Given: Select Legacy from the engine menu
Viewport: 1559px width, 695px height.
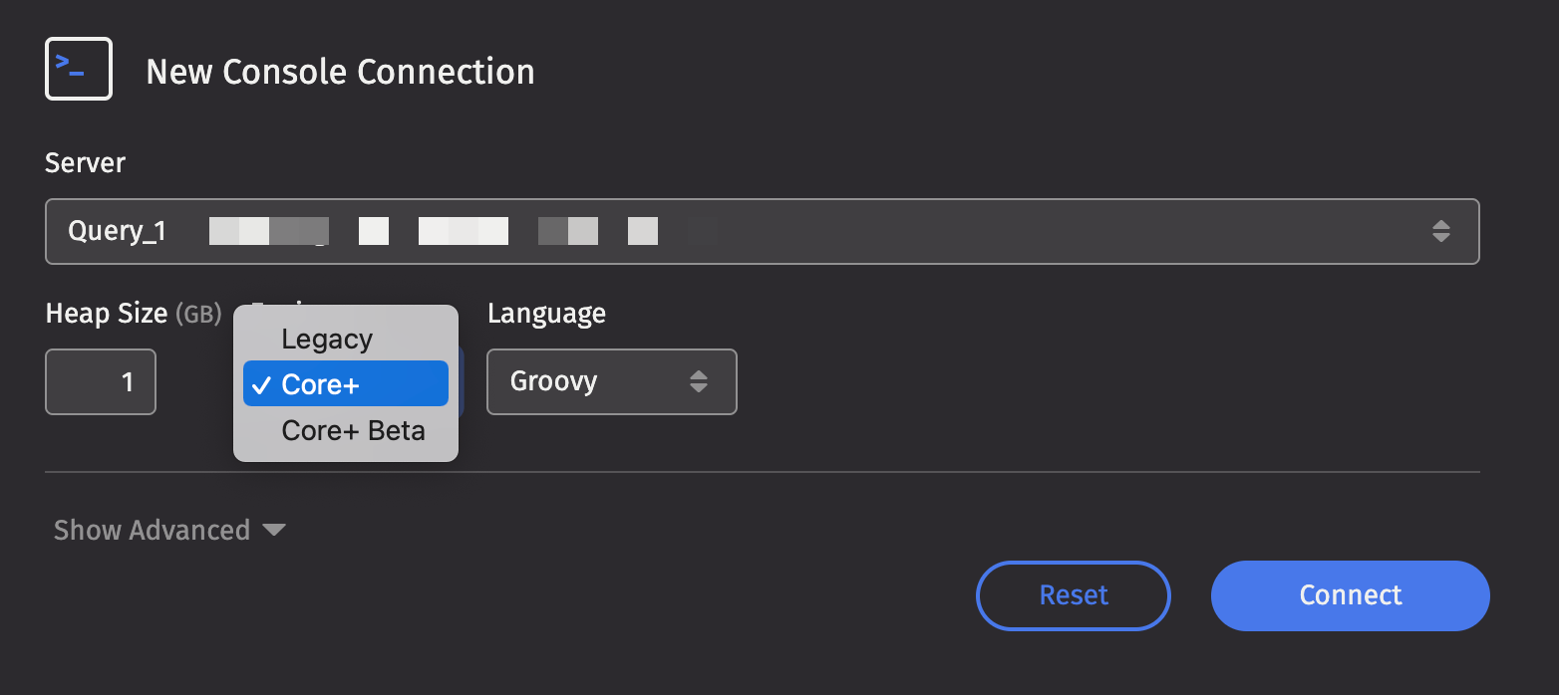Looking at the screenshot, I should [327, 339].
